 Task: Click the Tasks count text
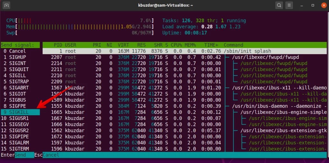[204, 20]
